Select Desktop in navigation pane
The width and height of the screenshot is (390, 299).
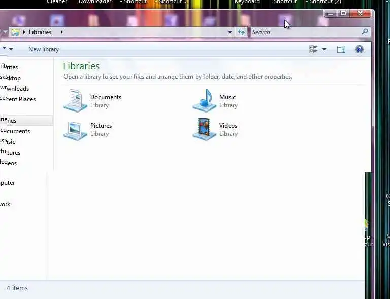11,78
